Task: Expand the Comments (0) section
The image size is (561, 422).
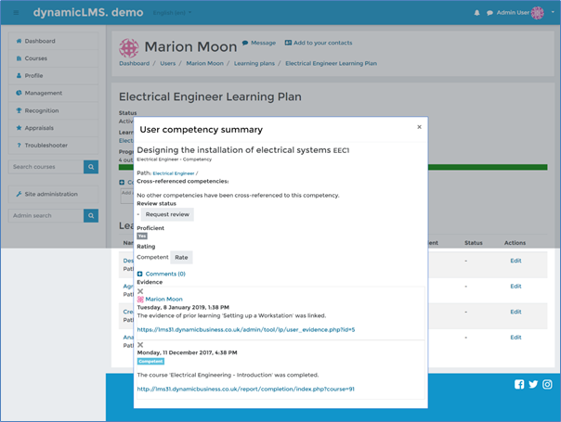Action: coord(162,274)
